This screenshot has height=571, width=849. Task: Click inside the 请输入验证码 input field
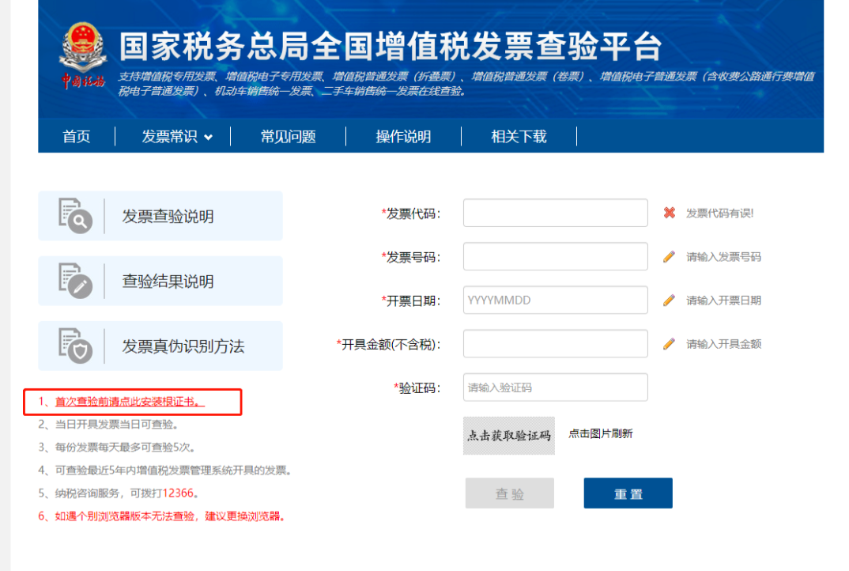click(x=555, y=387)
